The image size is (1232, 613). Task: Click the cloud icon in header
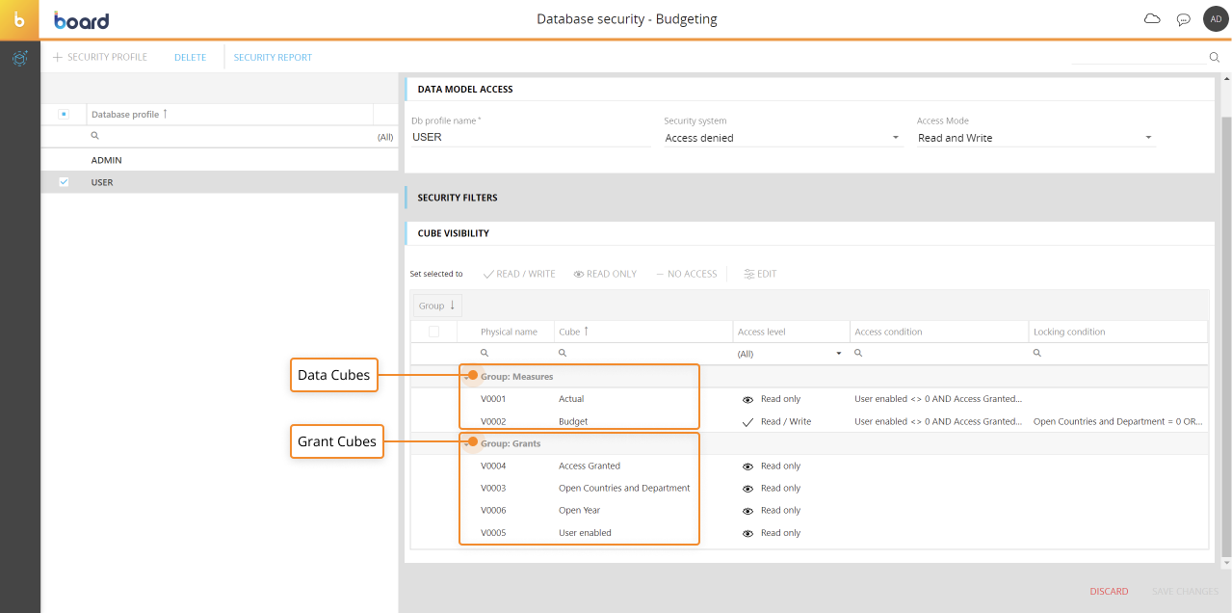[1151, 19]
